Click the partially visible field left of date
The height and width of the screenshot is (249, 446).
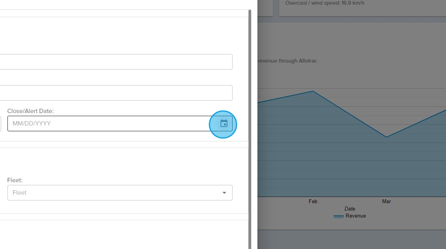click(0, 123)
